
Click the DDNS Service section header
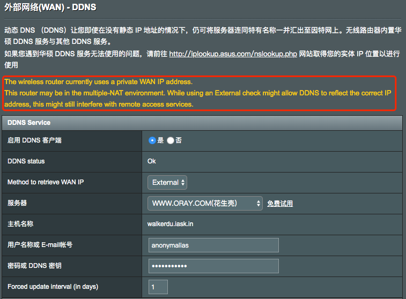click(29, 123)
